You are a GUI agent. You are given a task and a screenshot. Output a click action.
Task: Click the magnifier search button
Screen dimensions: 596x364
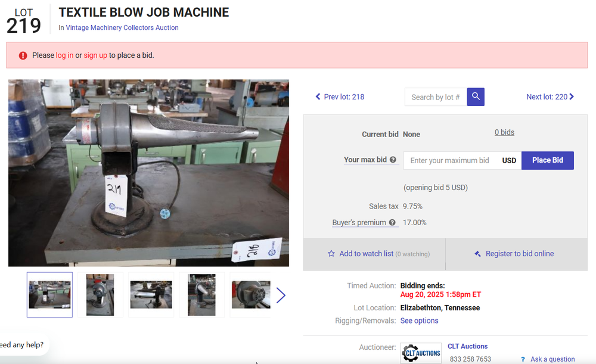(476, 97)
